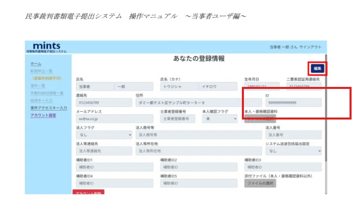Image resolution: width=352 pixels, height=201 pixels.
Task: Click the ID field with 99999999999999
Action: pos(293,103)
